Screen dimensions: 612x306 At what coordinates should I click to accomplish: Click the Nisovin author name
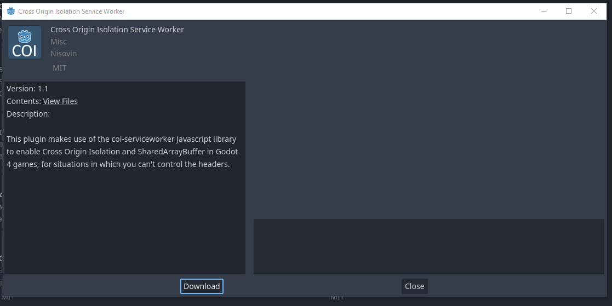pos(63,54)
